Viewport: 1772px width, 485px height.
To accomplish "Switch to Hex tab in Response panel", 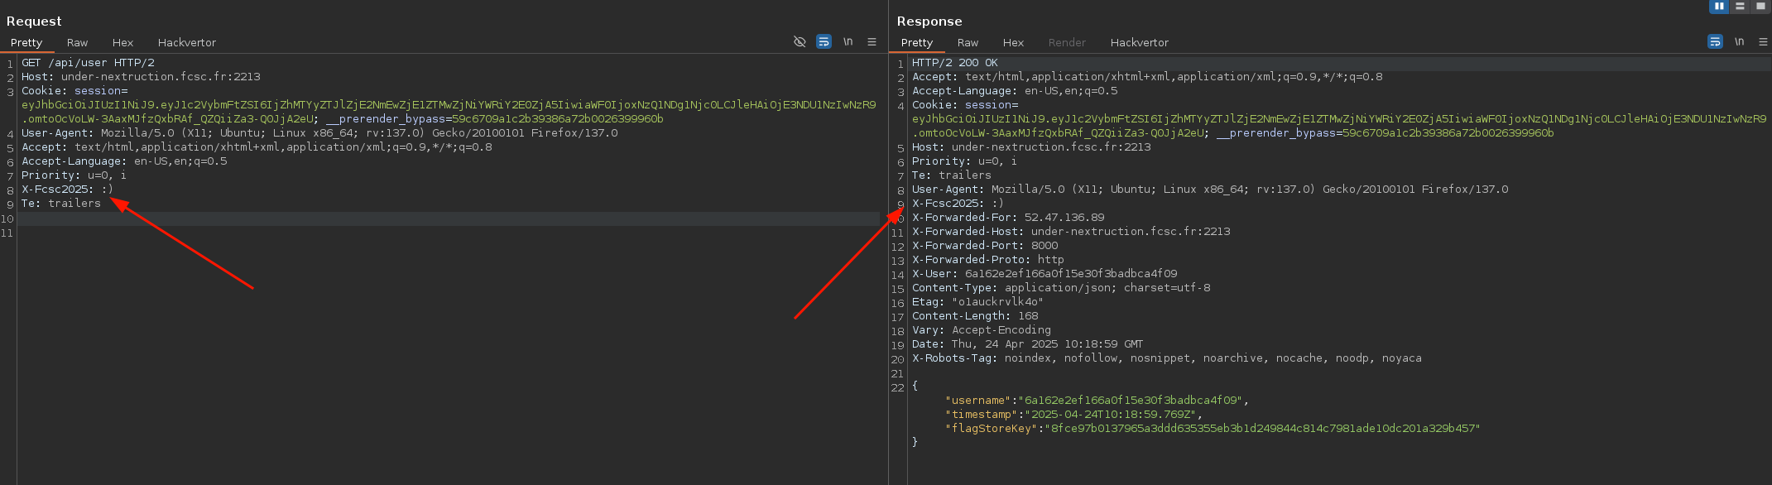I will click(x=1013, y=42).
